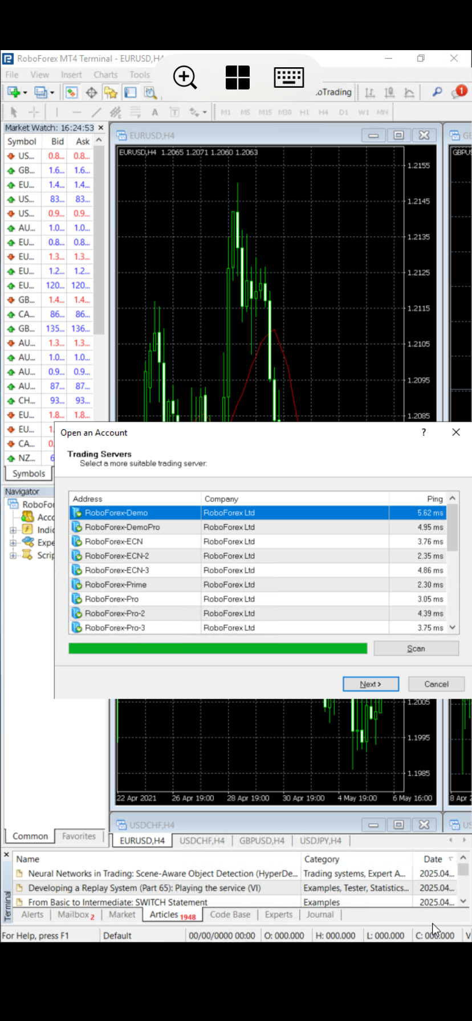The width and height of the screenshot is (472, 1021).
Task: Open the Charts menu
Action: (x=105, y=75)
